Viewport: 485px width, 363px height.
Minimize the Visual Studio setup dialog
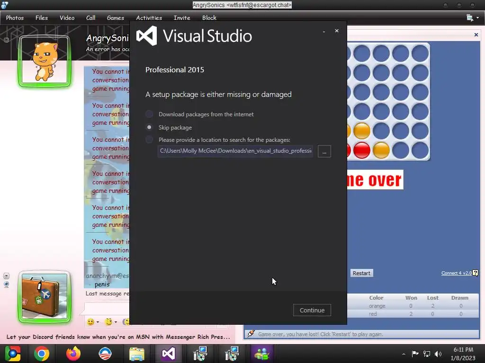tap(324, 31)
